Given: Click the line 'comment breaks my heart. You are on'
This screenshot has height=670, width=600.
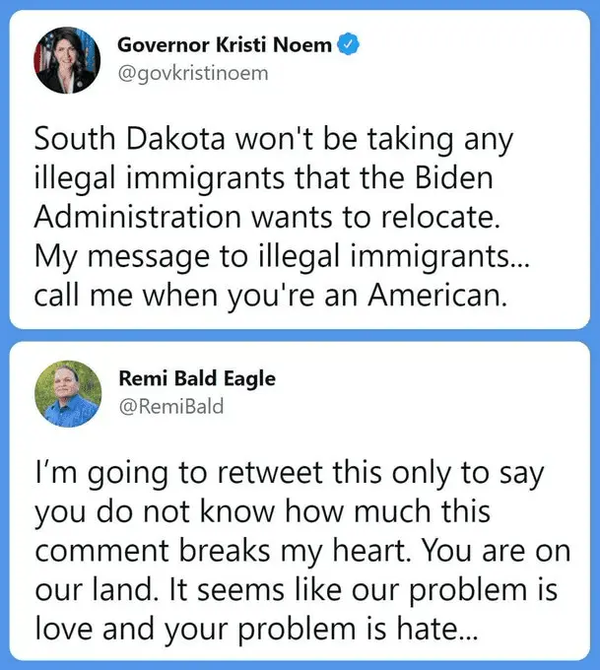Looking at the screenshot, I should point(302,551).
